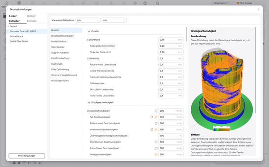This screenshot has height=167, width=269.
Task: Click Qualität section header text
Action: 95,31
